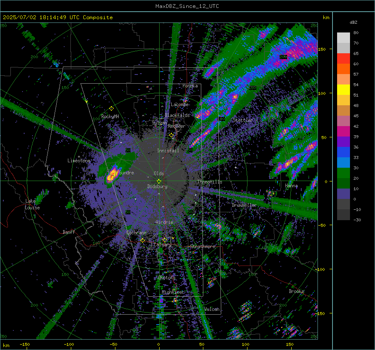
Task: Select the slate purple 0-10 dBZ swatch
Action: [x=343, y=194]
